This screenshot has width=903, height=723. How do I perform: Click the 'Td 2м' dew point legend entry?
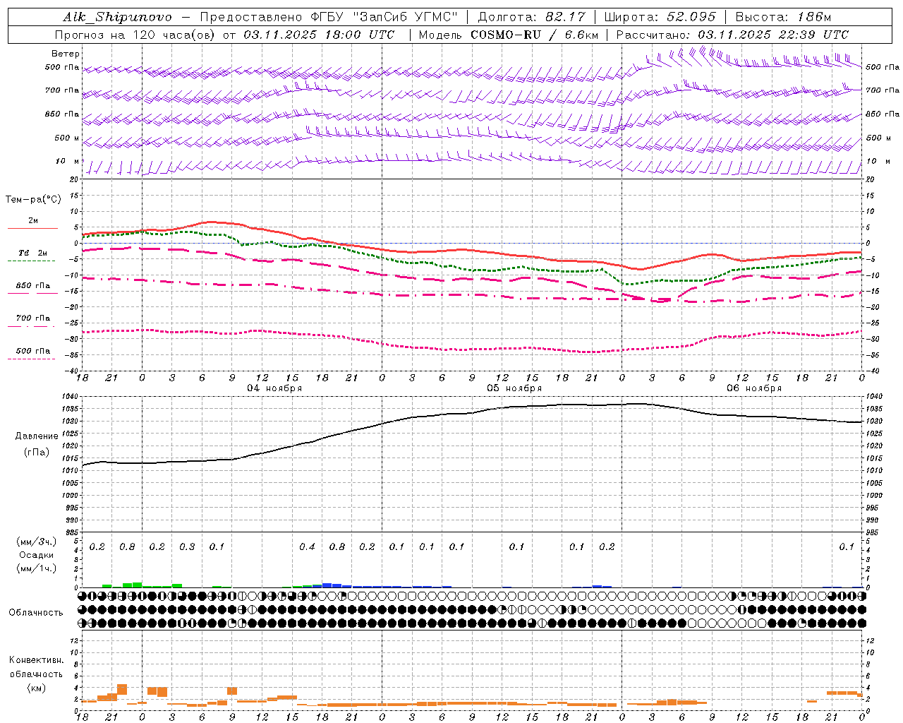33,253
